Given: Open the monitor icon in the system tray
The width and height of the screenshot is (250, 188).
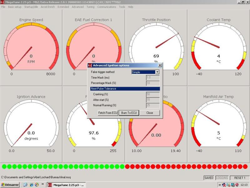Looking at the screenshot, I should pyautogui.click(x=233, y=185).
